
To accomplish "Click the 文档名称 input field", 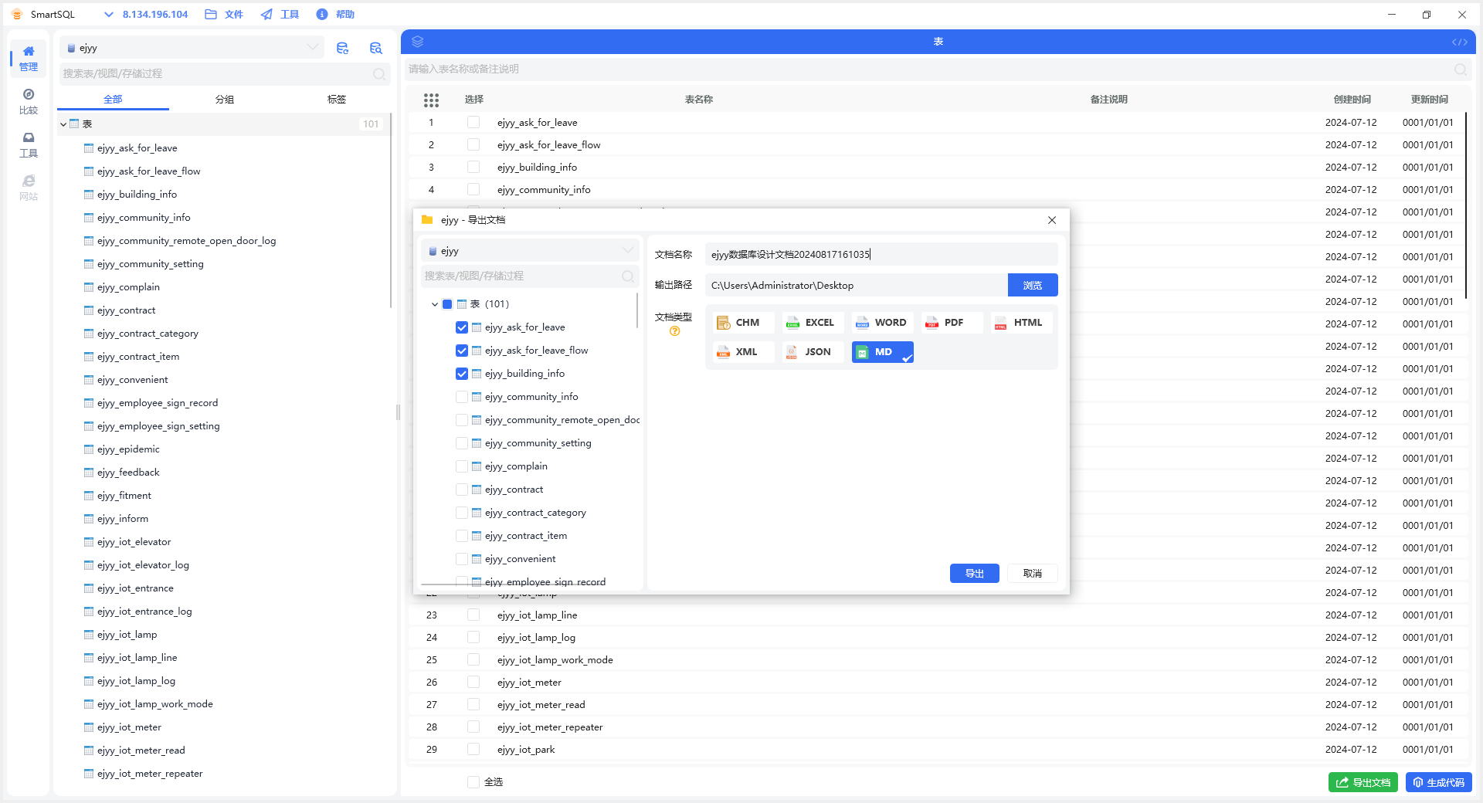I will pos(881,255).
